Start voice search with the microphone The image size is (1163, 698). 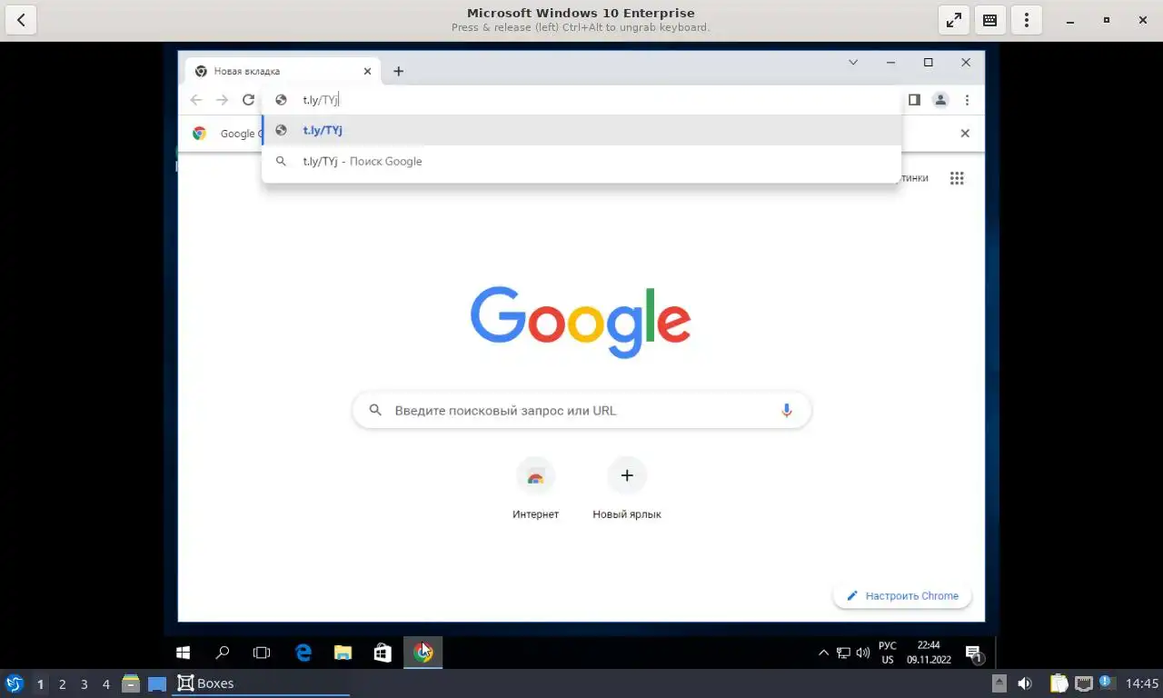(x=787, y=411)
